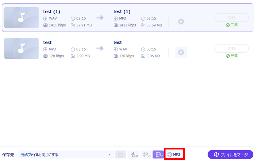Click the output WAV format label of test

point(123,49)
